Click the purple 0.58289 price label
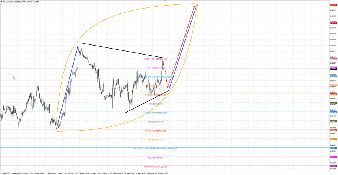The height and width of the screenshot is (175, 338). 333,166
